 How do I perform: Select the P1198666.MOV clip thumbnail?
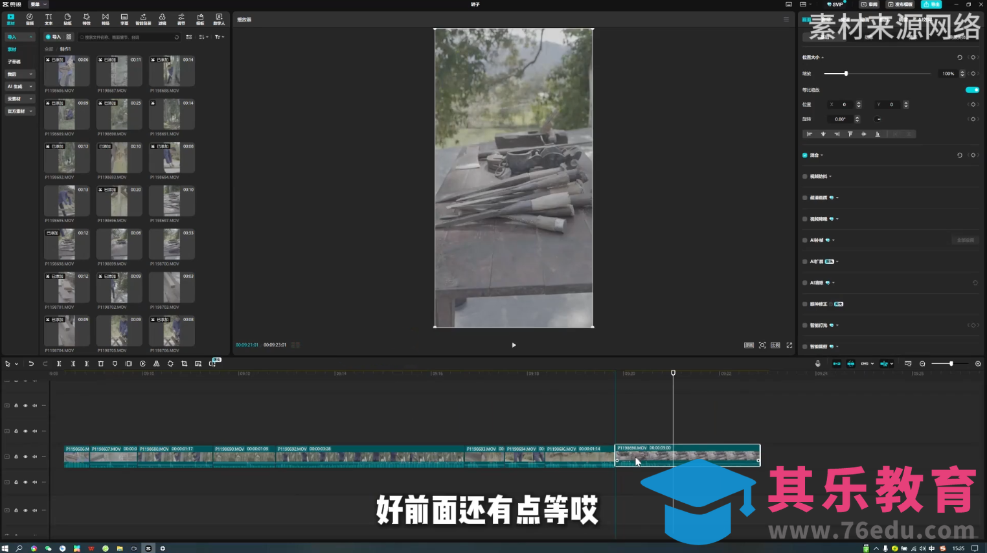tap(66, 70)
